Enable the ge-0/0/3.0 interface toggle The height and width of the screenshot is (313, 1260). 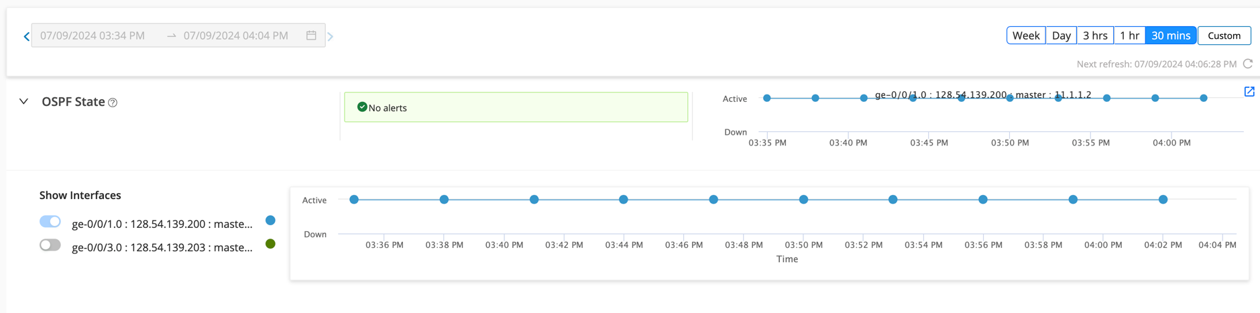point(50,245)
